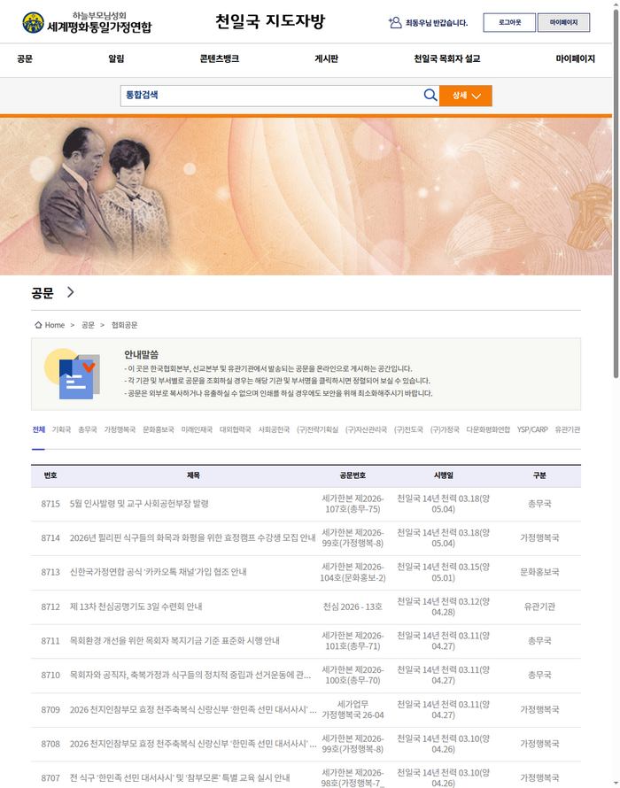Click 공문 in the breadcrumb
The width and height of the screenshot is (620, 788).
(x=88, y=325)
